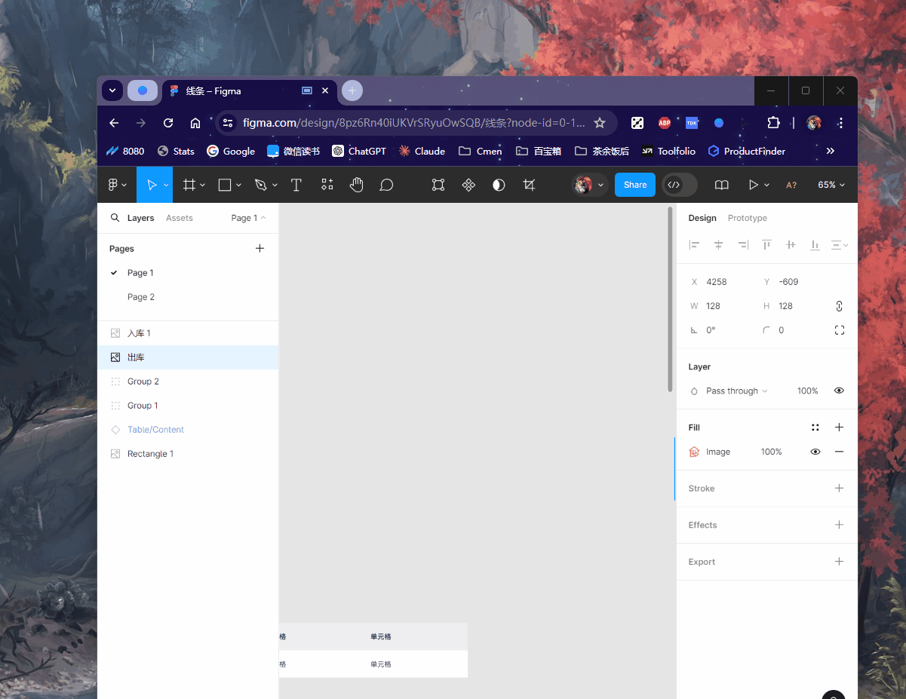Click the Align right icon
The width and height of the screenshot is (906, 699).
(x=743, y=245)
